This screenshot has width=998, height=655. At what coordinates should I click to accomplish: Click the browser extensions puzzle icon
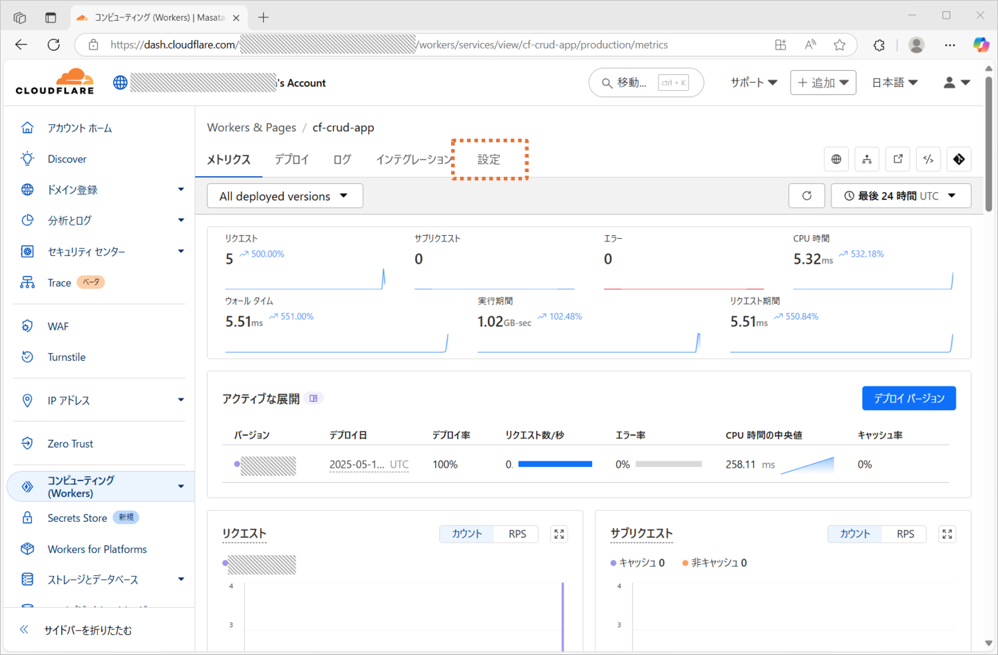[879, 45]
